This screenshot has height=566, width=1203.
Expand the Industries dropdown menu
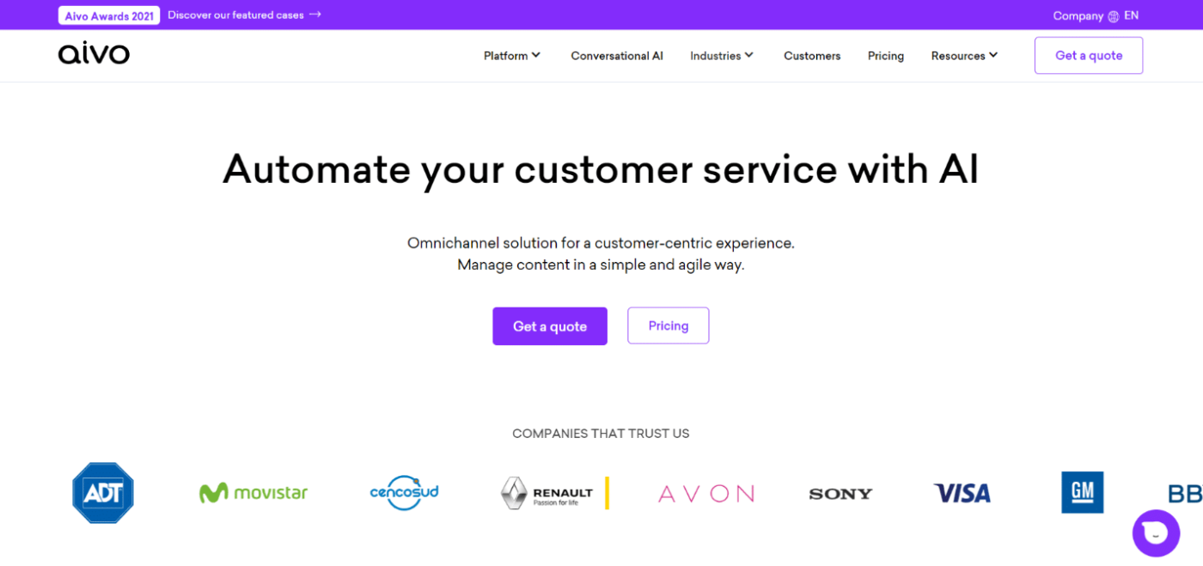point(722,56)
